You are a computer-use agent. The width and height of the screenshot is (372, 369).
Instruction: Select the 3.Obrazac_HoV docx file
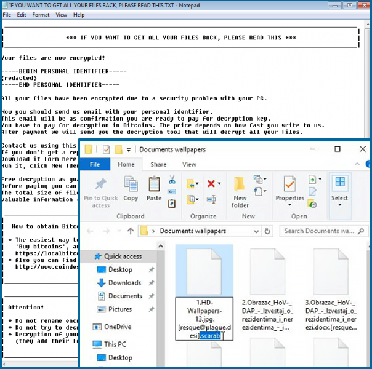tap(331, 290)
